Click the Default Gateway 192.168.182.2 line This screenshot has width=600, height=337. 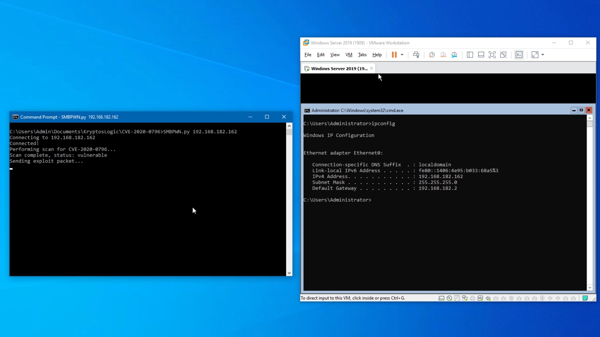(x=384, y=188)
